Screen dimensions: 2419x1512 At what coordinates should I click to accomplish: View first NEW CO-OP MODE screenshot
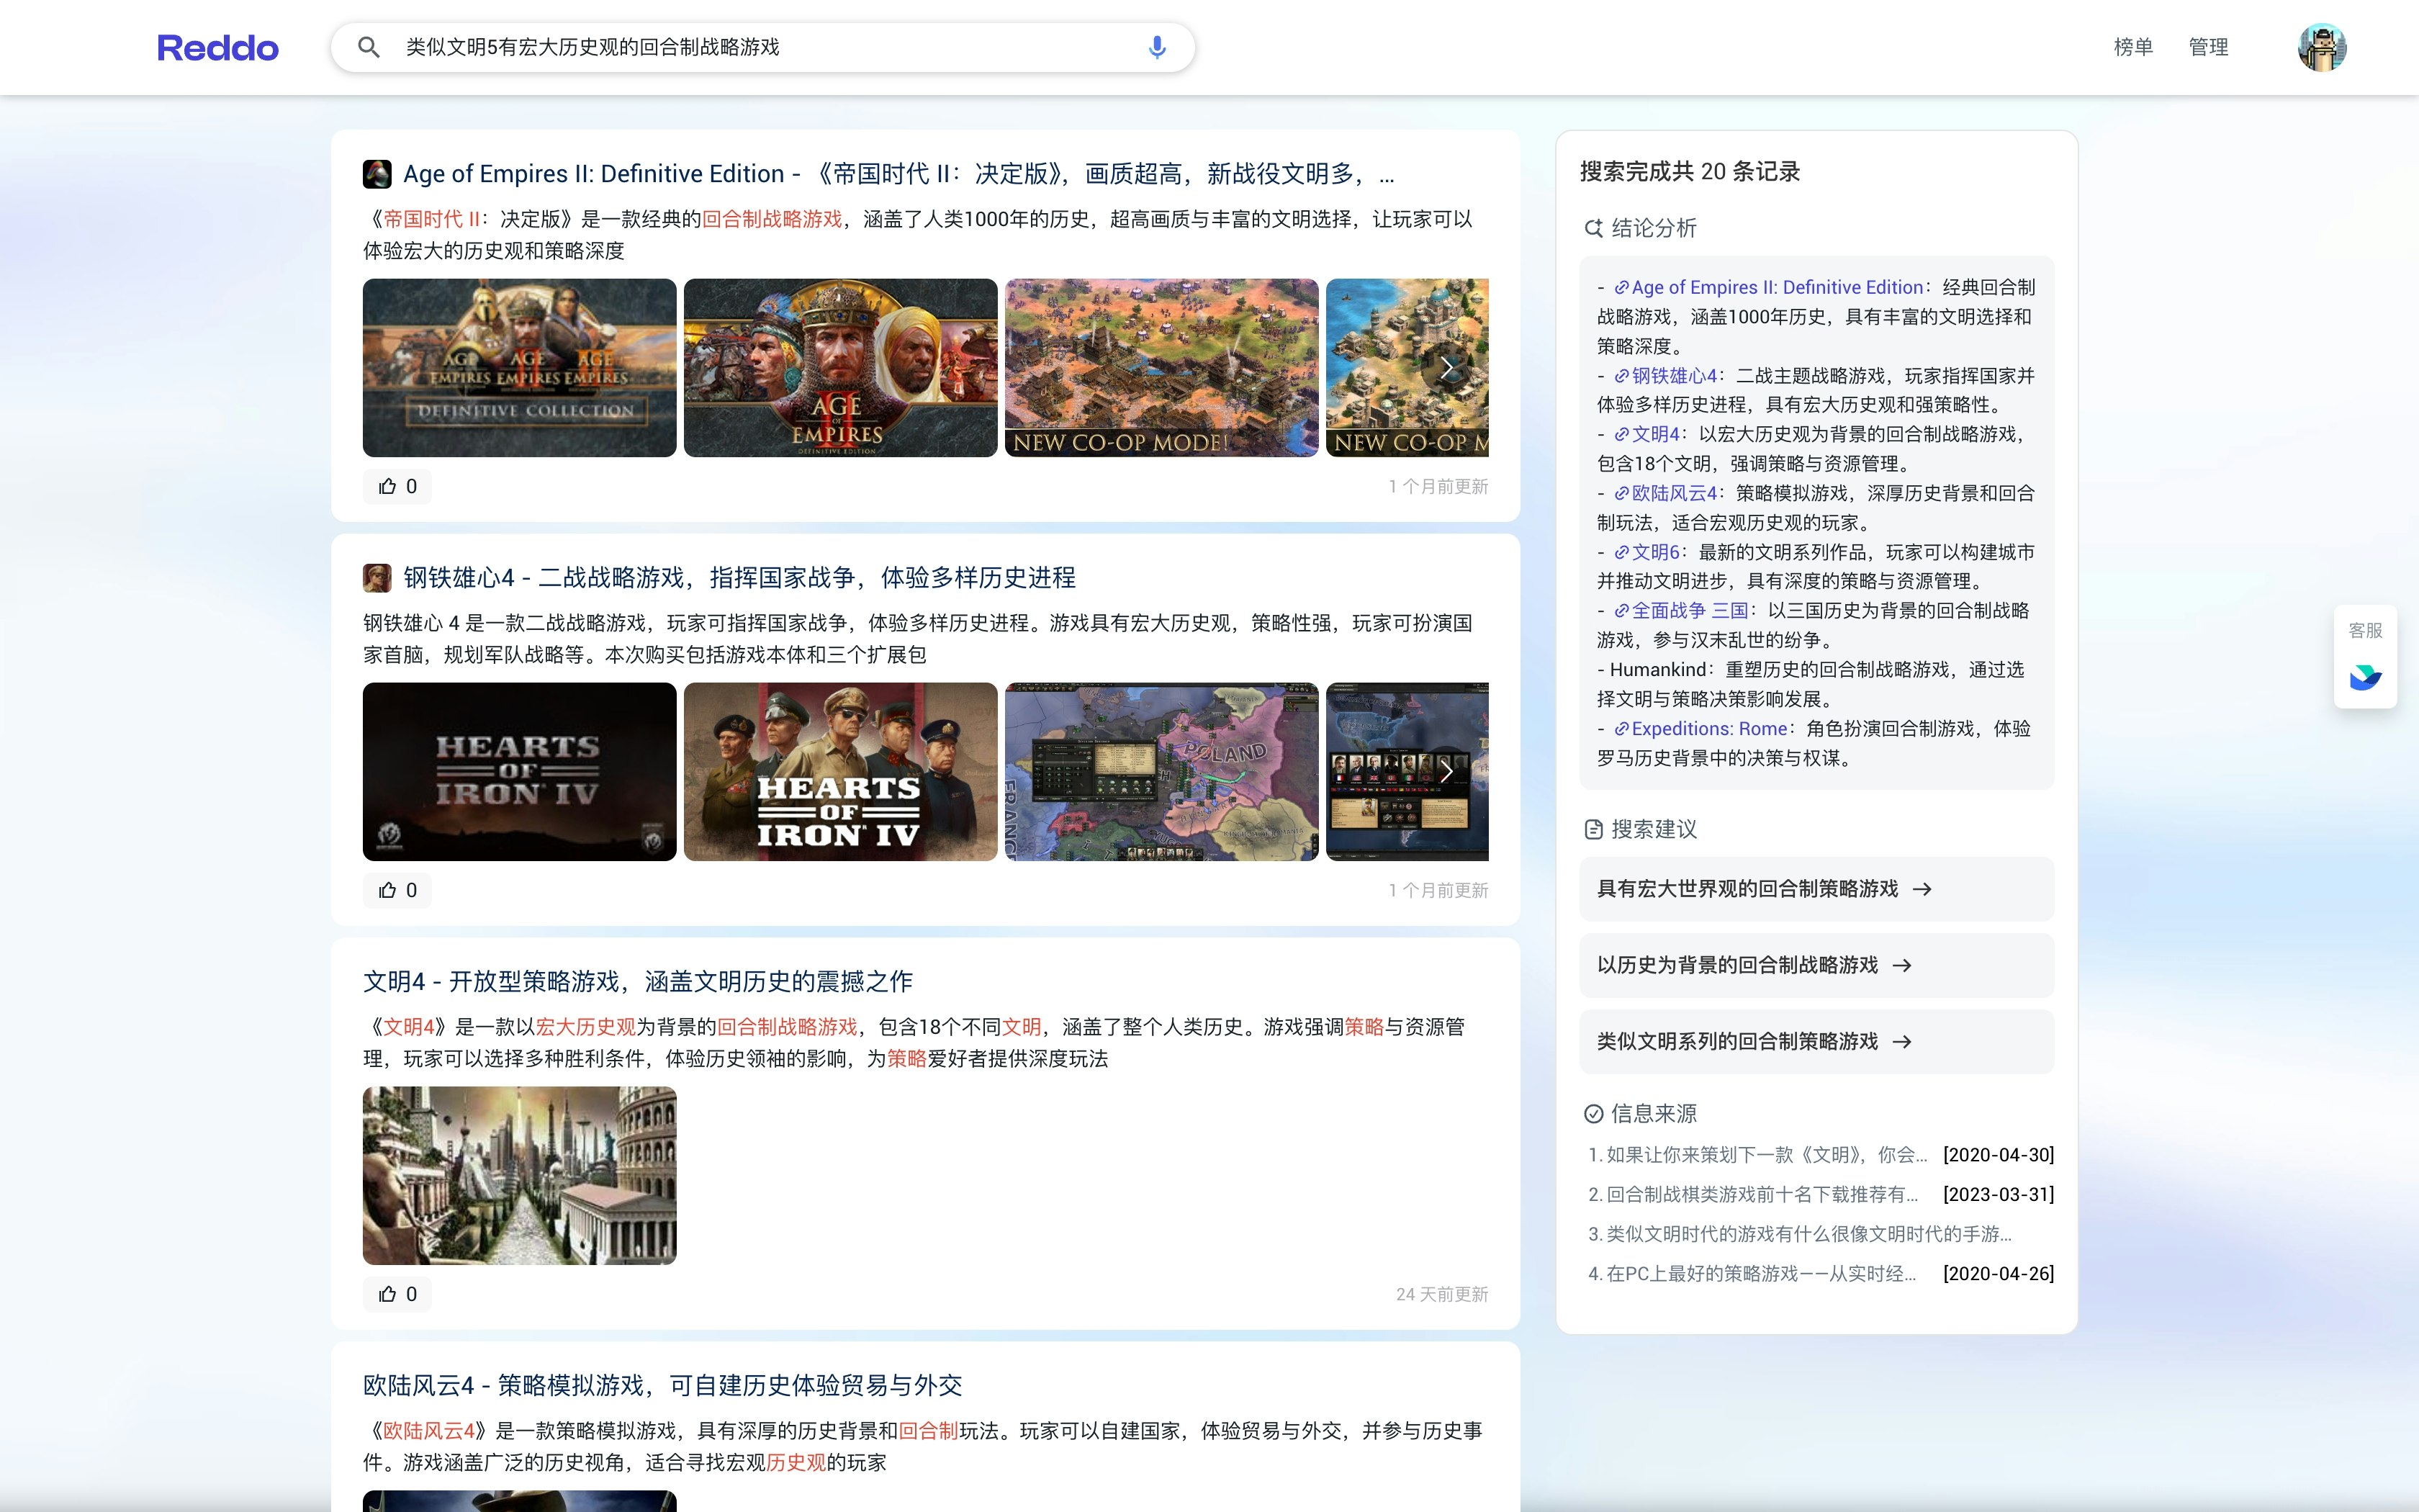[1161, 368]
